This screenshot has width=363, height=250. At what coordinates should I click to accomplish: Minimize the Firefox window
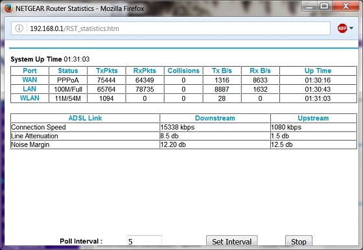click(309, 6)
